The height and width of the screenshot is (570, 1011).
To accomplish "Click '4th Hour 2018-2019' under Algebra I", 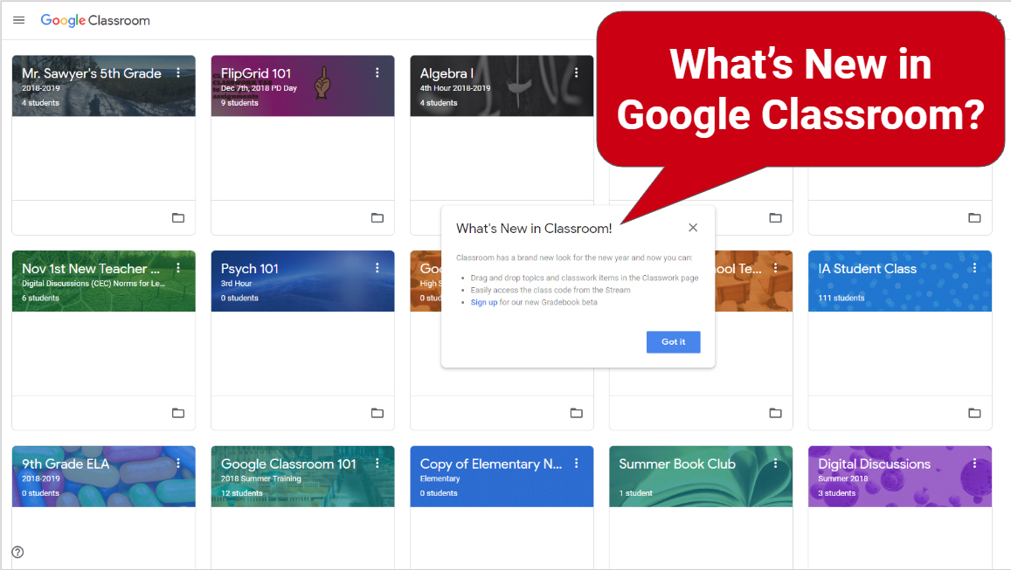I will tap(455, 88).
